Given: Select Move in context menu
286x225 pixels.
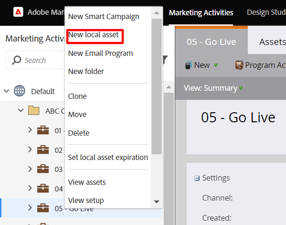Looking at the screenshot, I should (x=77, y=115).
